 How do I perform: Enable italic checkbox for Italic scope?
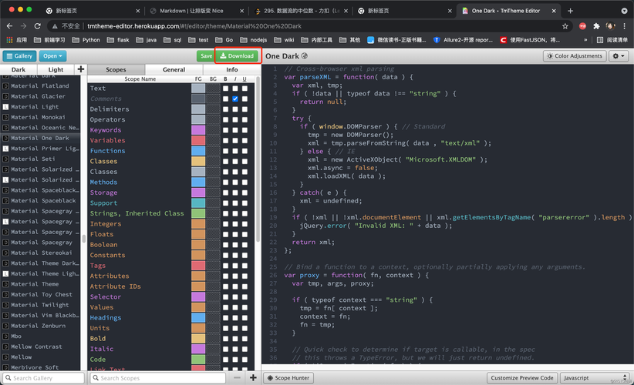tap(235, 349)
